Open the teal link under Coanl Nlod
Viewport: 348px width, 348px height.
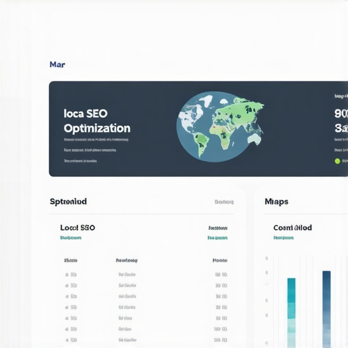pos(283,238)
